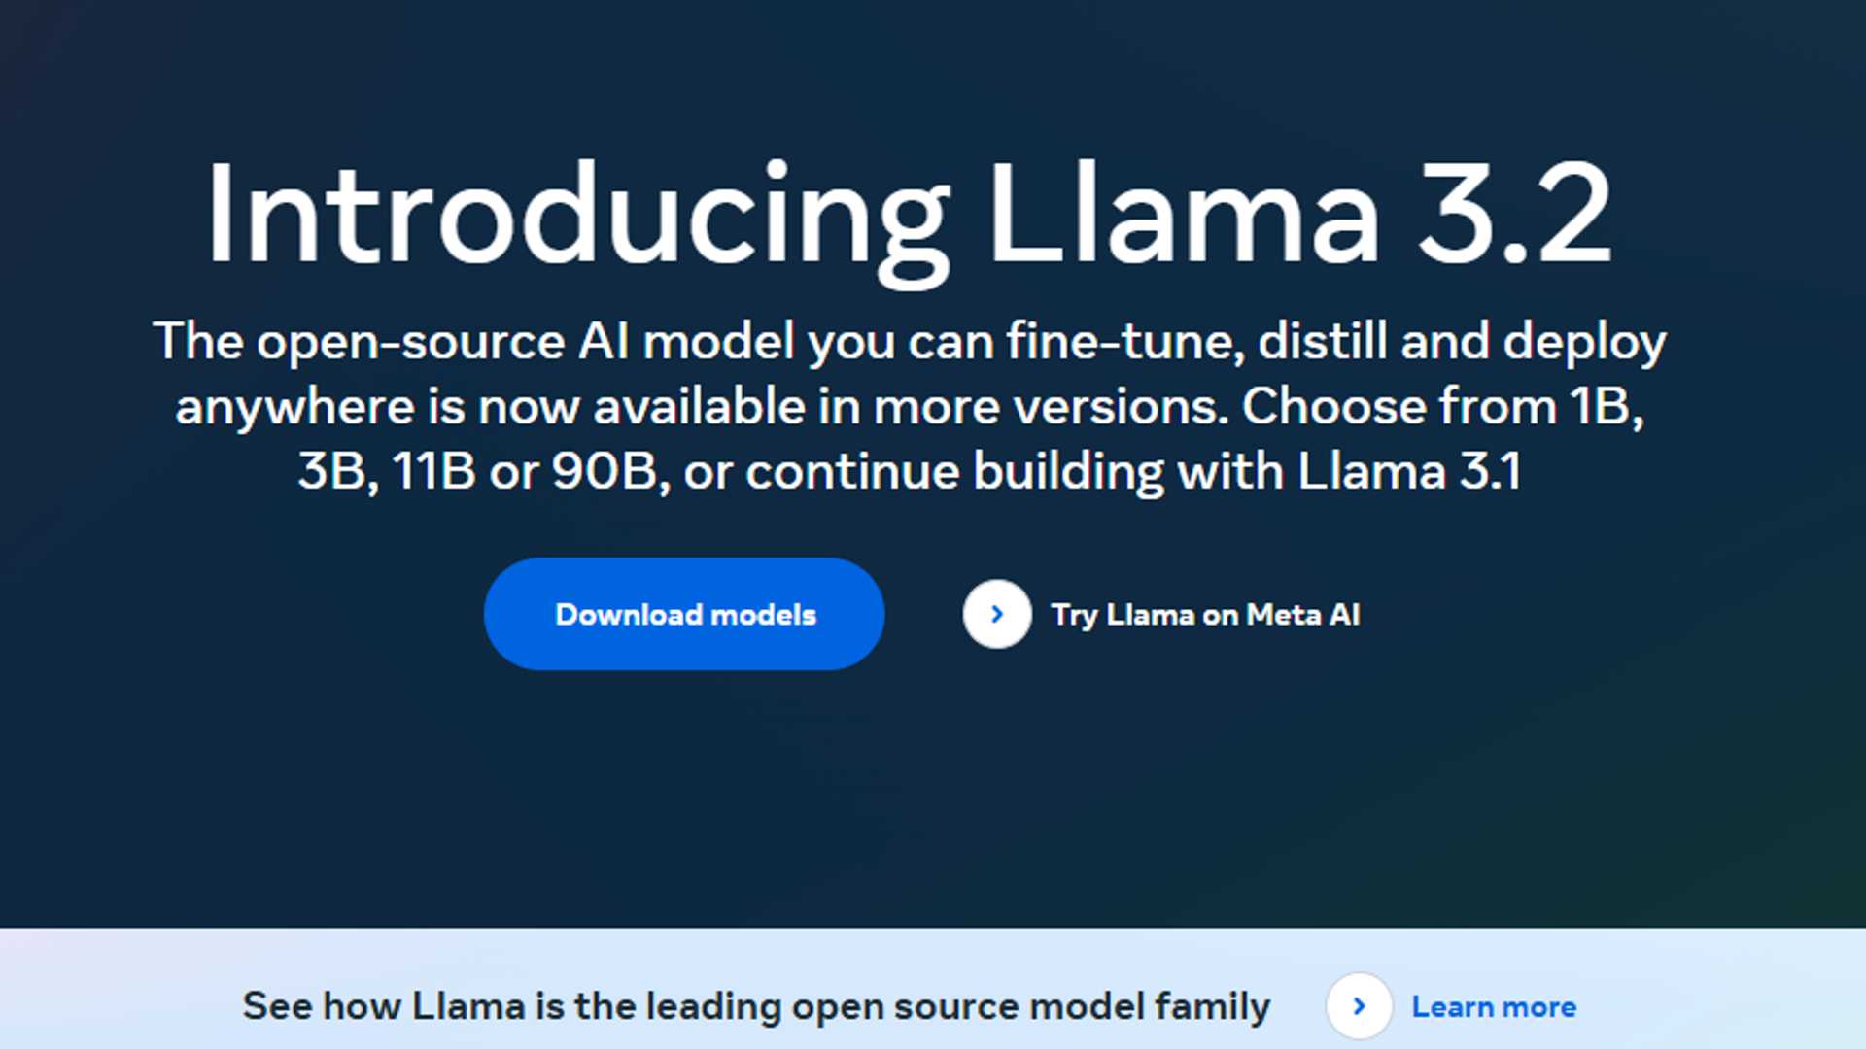Click the blue pill-shaped Download models control
Viewport: 1866px width, 1049px height.
coord(684,614)
